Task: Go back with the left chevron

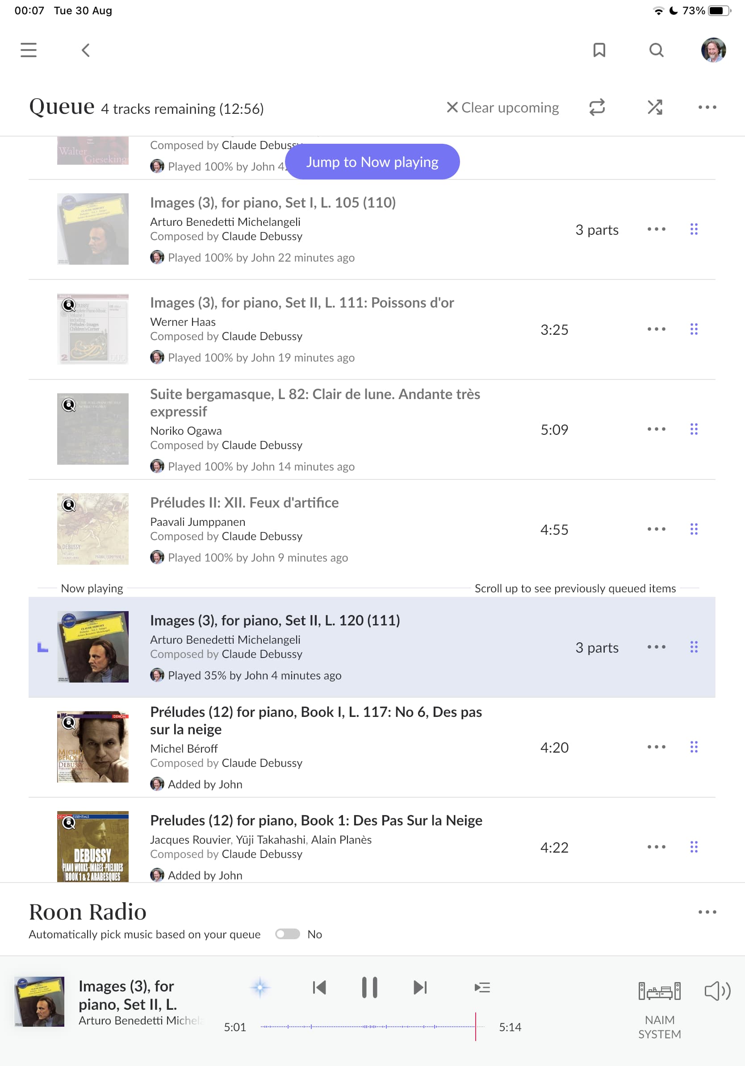Action: (x=85, y=50)
